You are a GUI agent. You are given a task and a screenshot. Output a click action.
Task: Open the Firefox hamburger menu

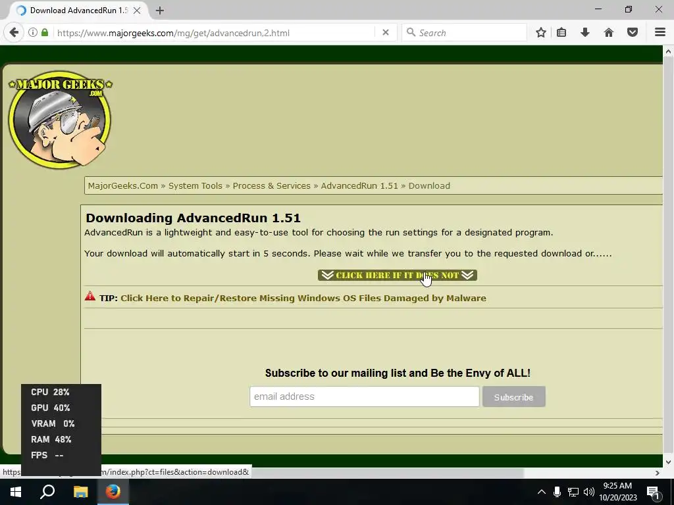pyautogui.click(x=660, y=33)
